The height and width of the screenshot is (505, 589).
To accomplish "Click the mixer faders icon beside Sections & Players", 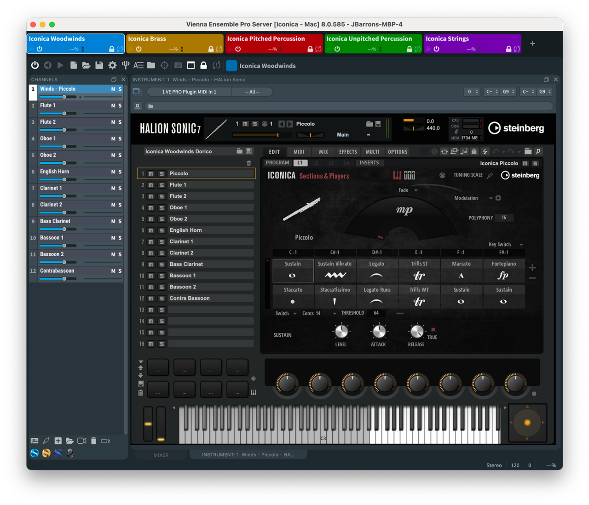I will tap(409, 175).
